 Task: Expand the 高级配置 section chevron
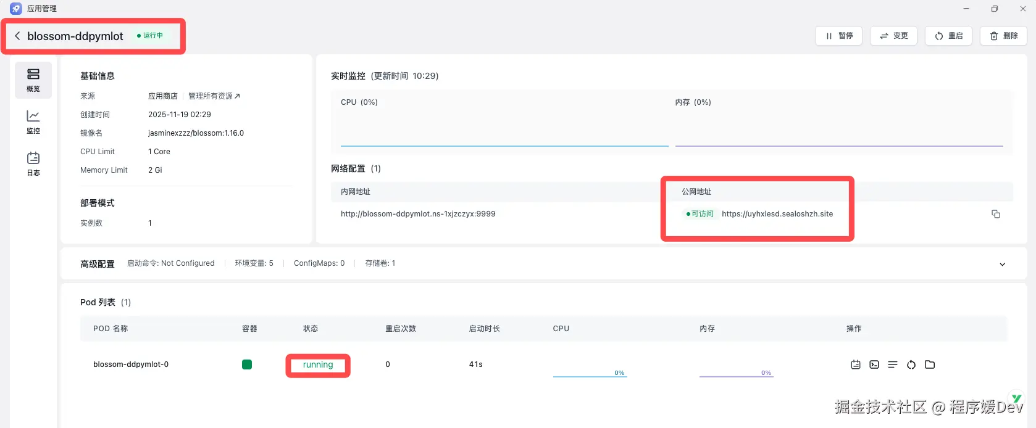pyautogui.click(x=1002, y=264)
